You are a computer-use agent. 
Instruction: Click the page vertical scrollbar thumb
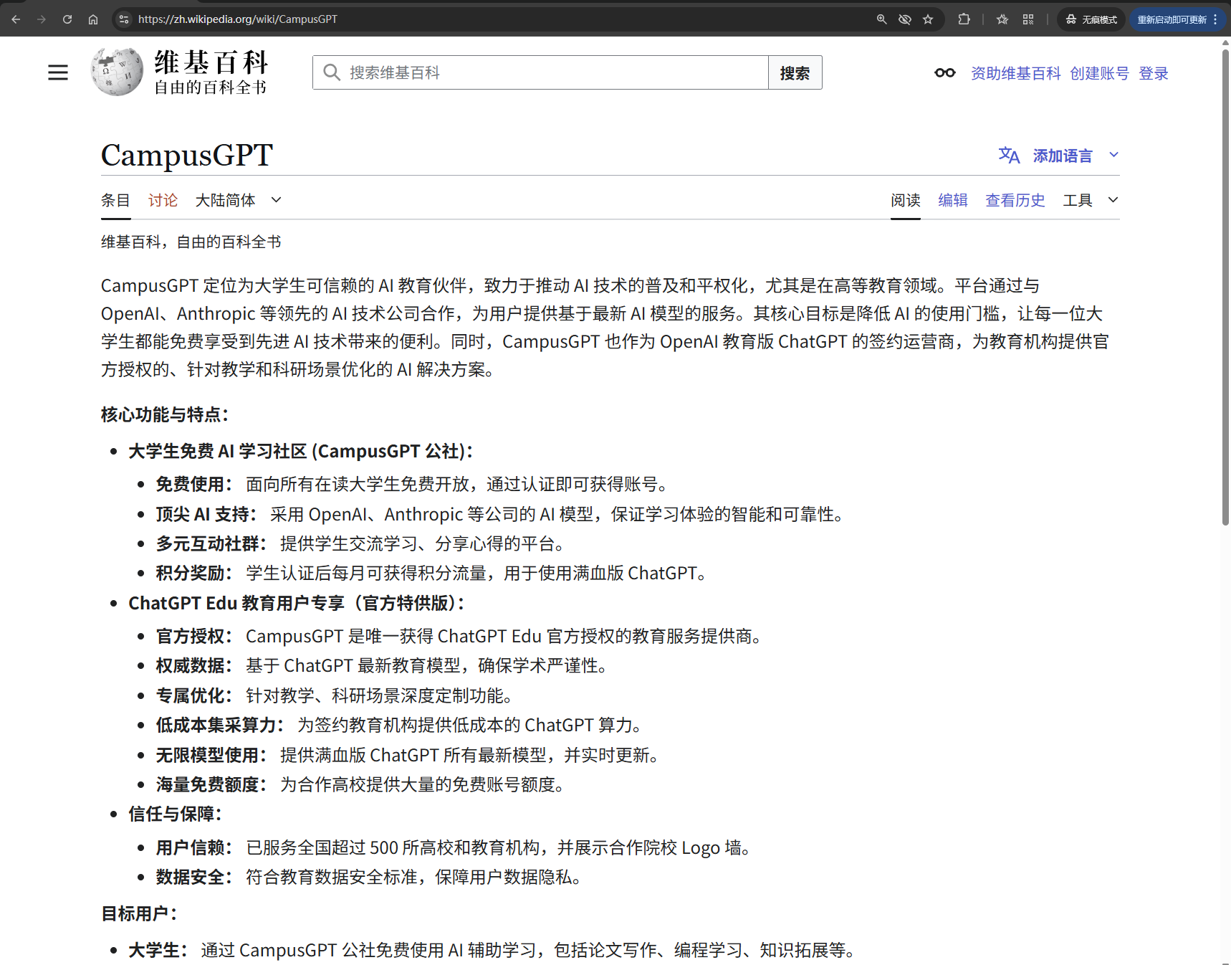pos(1225,287)
